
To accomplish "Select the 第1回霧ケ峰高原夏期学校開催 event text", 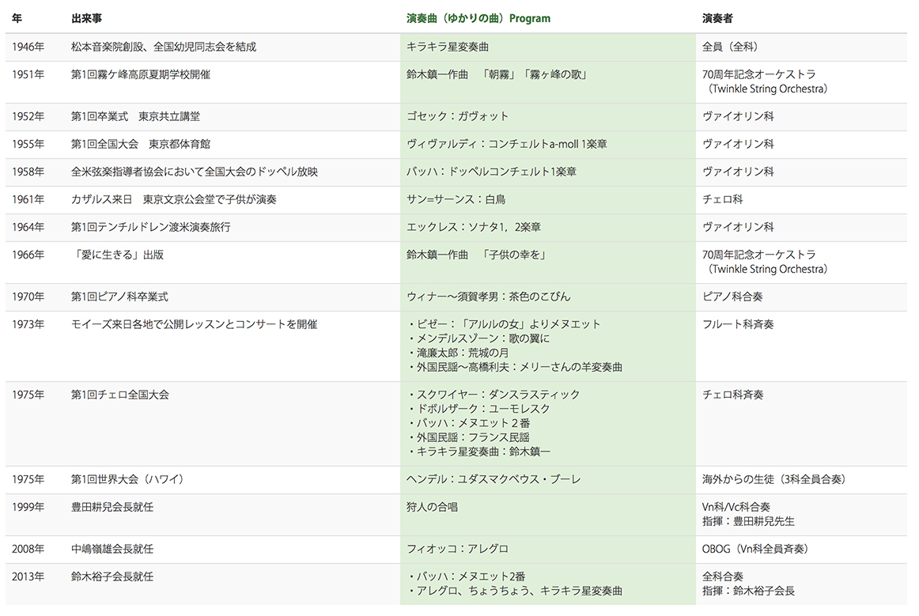I will (141, 74).
